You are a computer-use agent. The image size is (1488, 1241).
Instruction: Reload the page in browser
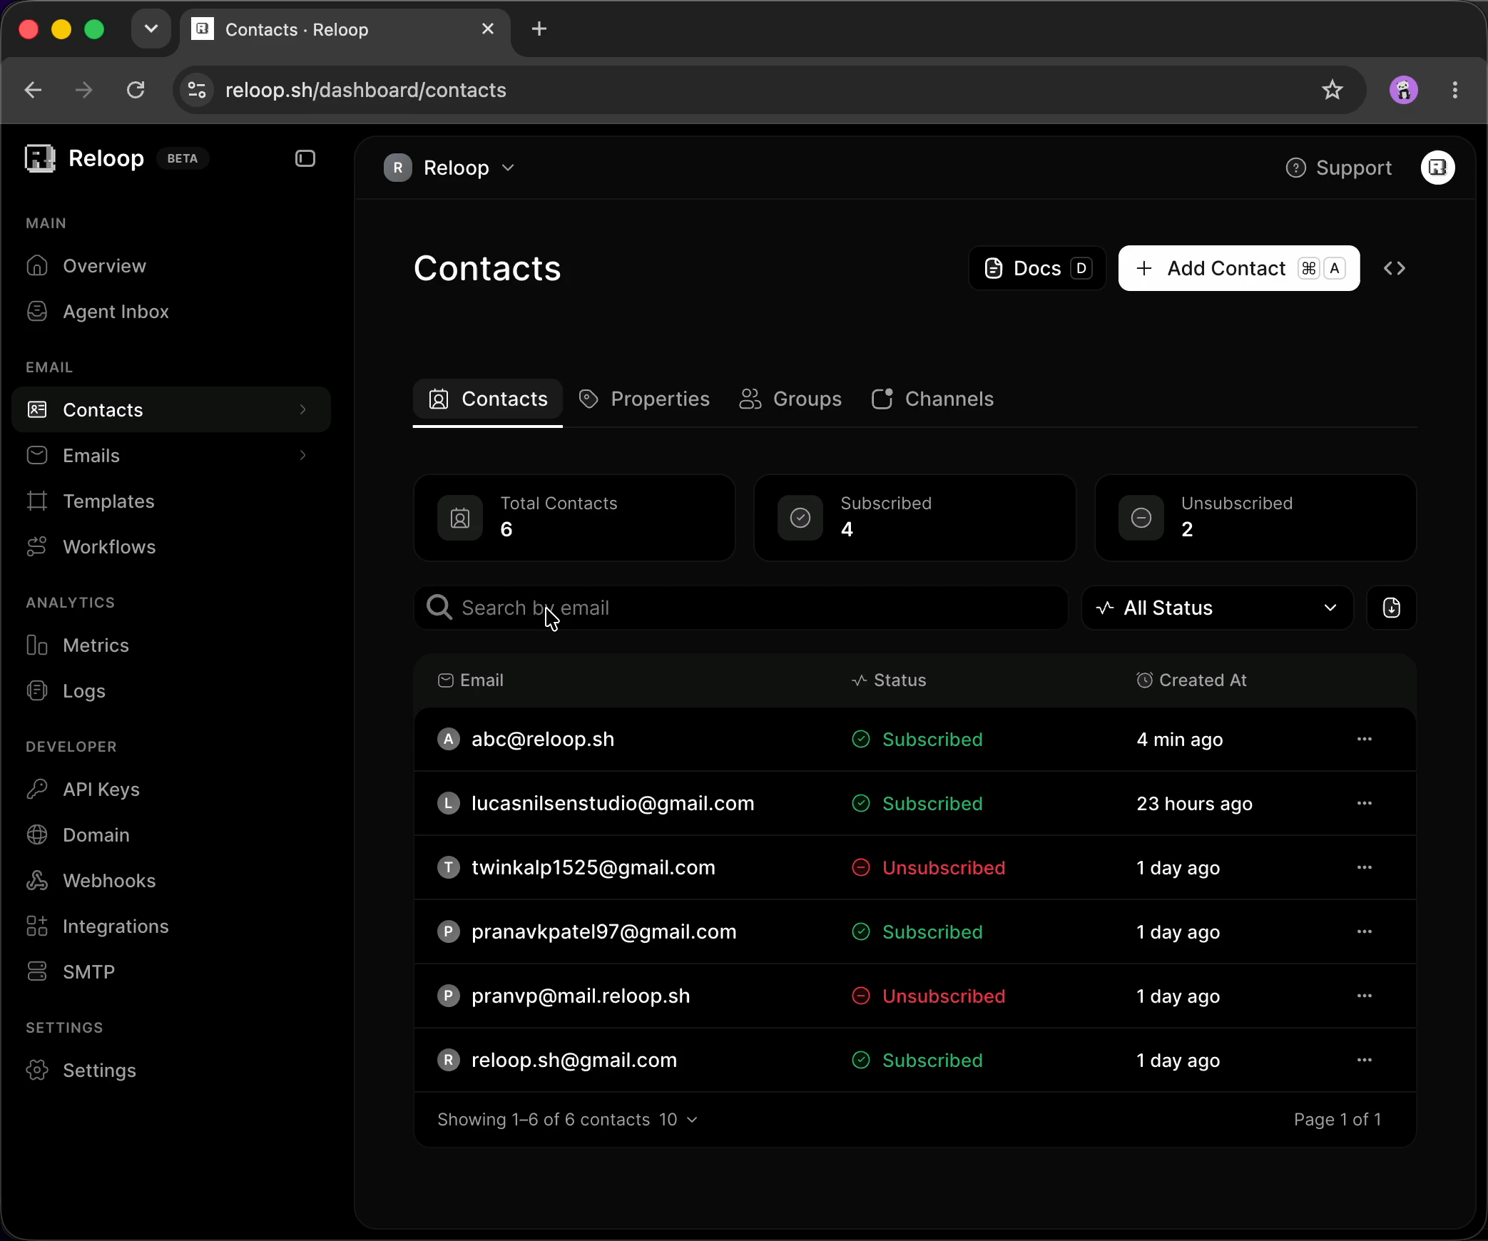tap(136, 90)
